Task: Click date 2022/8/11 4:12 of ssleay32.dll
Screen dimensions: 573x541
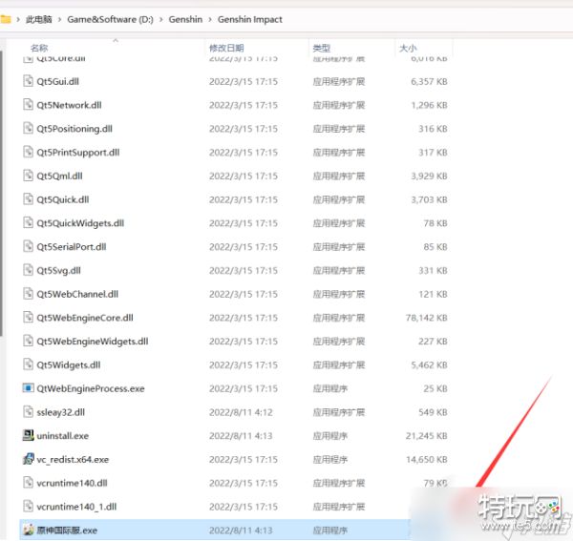Action: [x=241, y=412]
